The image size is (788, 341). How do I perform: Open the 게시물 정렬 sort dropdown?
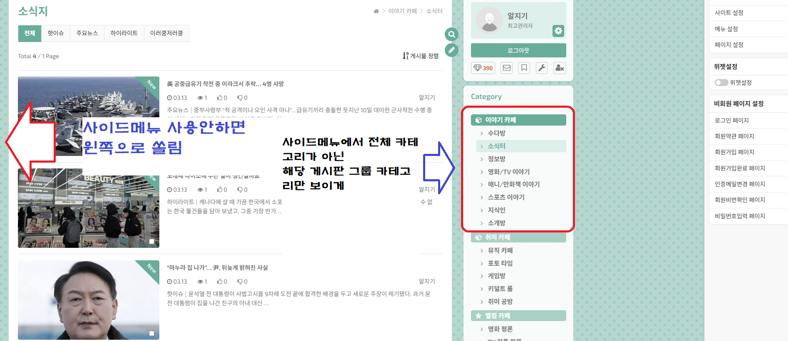(421, 56)
